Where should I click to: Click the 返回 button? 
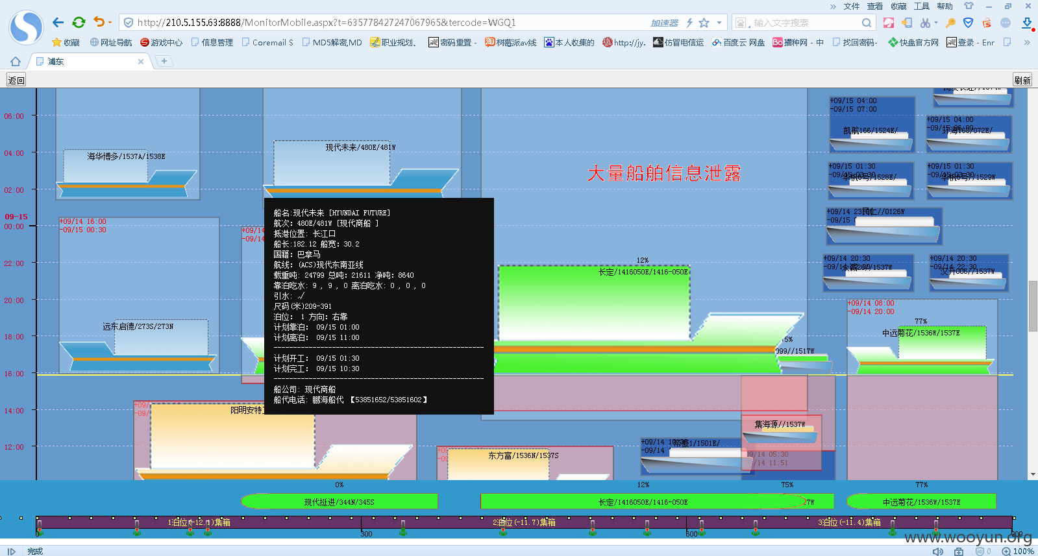click(x=16, y=80)
